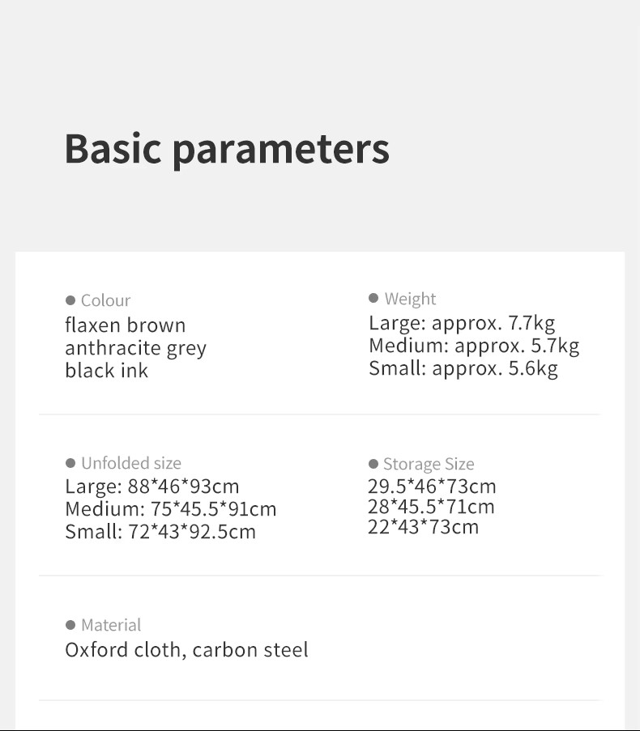Image resolution: width=640 pixels, height=731 pixels.
Task: Select the Colour label
Action: (106, 300)
